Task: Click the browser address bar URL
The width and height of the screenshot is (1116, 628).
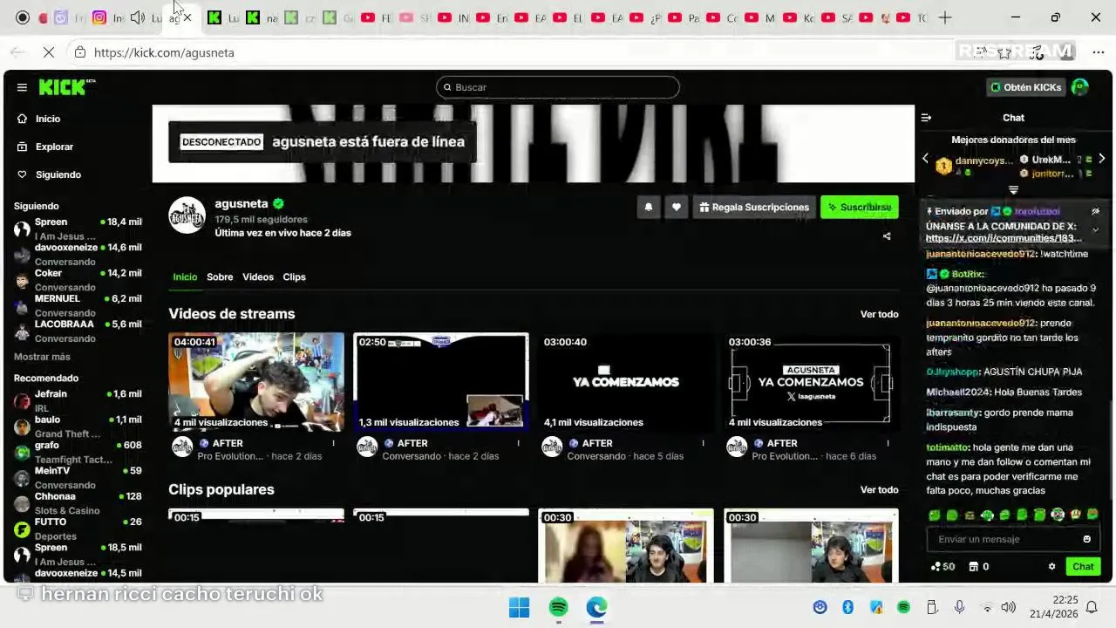Action: [164, 52]
